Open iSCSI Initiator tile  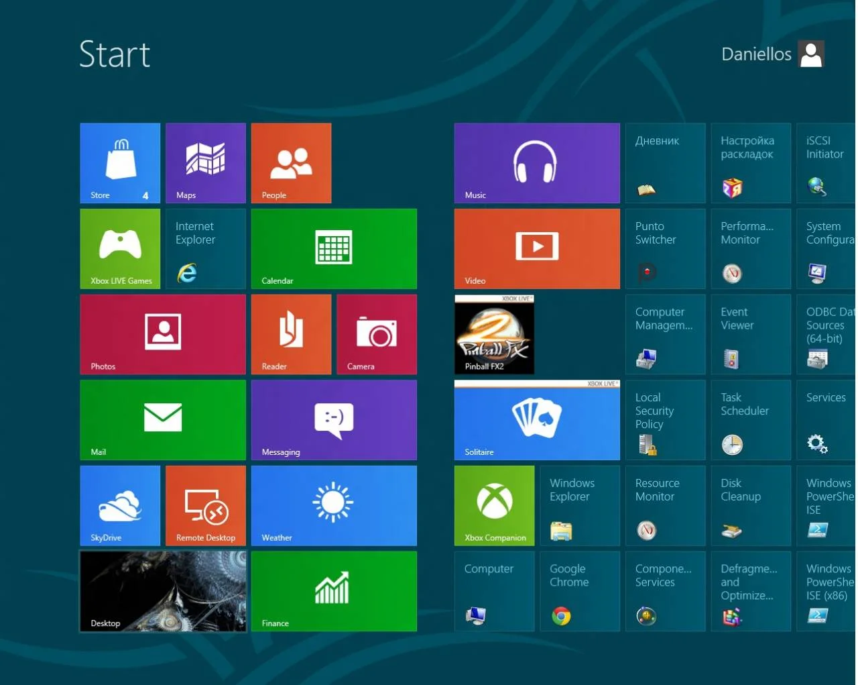[x=827, y=163]
